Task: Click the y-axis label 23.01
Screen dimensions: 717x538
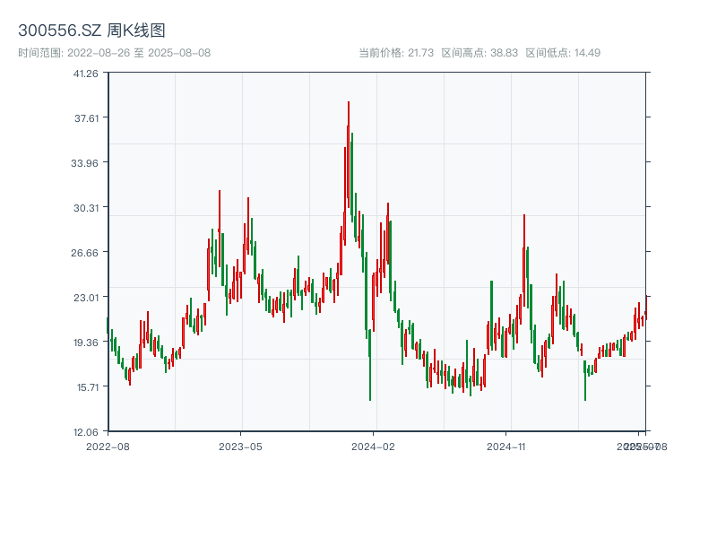Action: coord(86,298)
